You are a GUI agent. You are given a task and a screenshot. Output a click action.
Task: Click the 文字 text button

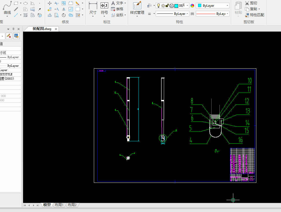[x=117, y=3]
